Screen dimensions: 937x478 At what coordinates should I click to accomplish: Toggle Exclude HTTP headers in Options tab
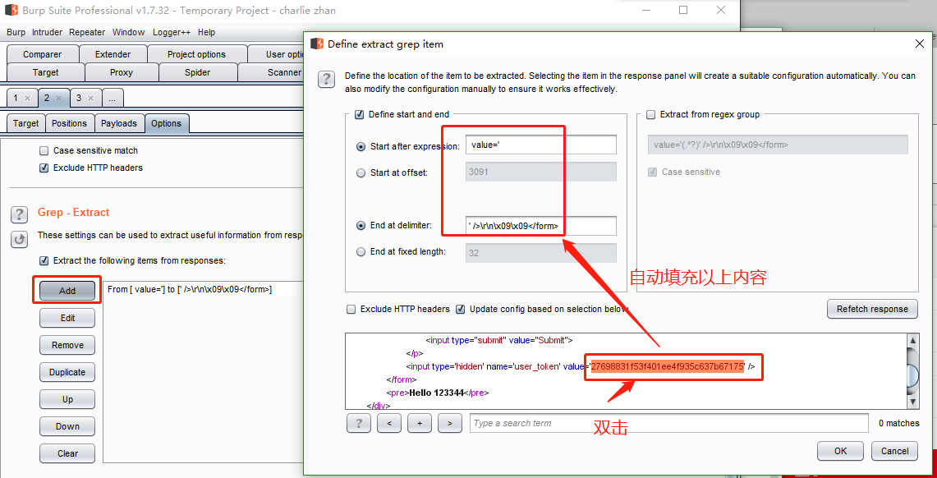click(44, 168)
